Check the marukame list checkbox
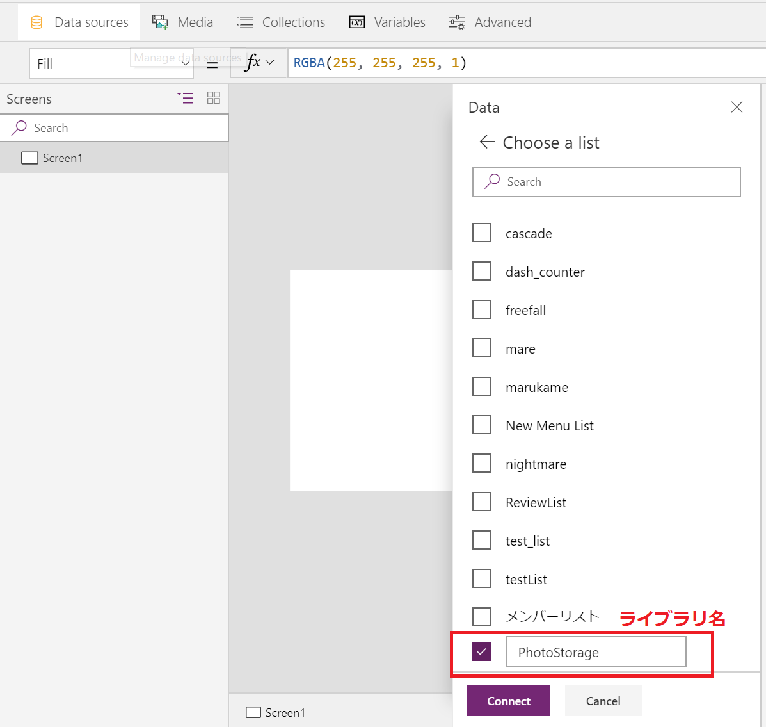This screenshot has width=766, height=727. point(482,386)
